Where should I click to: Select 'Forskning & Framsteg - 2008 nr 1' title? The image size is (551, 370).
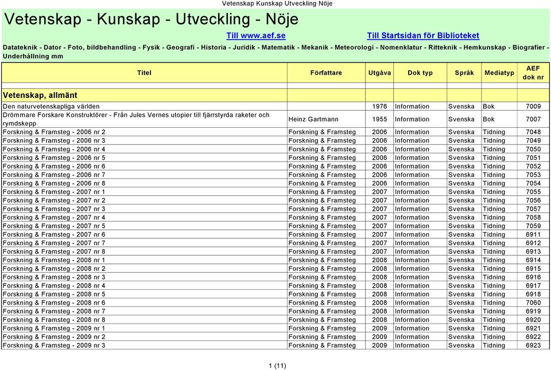(x=54, y=260)
